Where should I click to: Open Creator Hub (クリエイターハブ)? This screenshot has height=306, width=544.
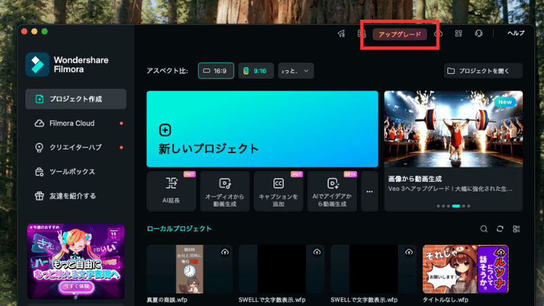click(75, 148)
